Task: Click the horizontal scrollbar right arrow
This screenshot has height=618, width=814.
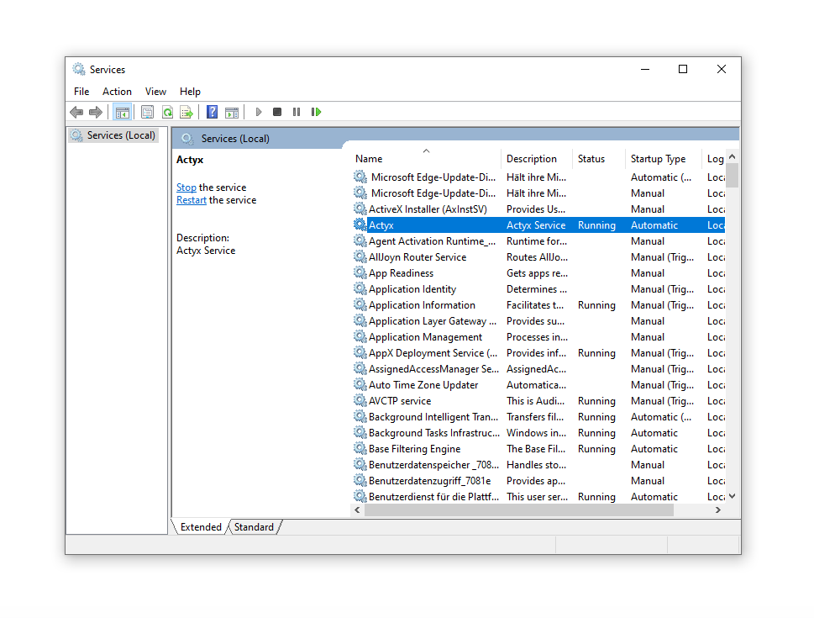Action: coord(718,510)
